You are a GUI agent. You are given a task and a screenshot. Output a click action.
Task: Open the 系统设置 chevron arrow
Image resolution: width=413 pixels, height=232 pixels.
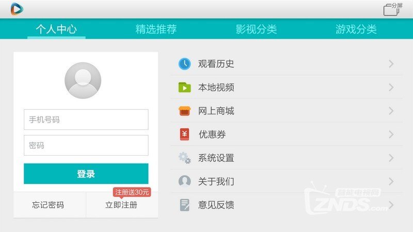tap(391, 158)
